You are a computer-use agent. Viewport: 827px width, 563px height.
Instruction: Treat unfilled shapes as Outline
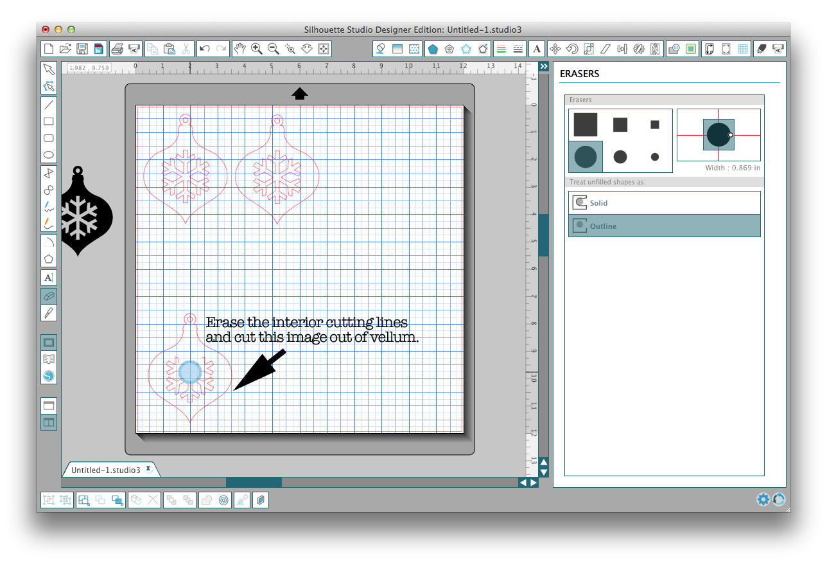(665, 226)
